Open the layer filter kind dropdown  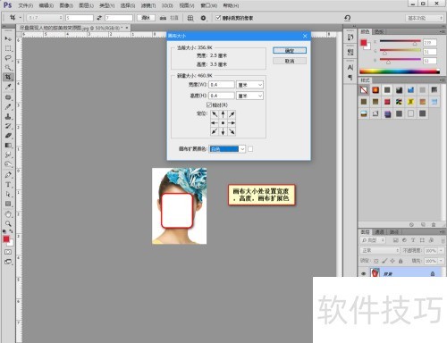(374, 240)
